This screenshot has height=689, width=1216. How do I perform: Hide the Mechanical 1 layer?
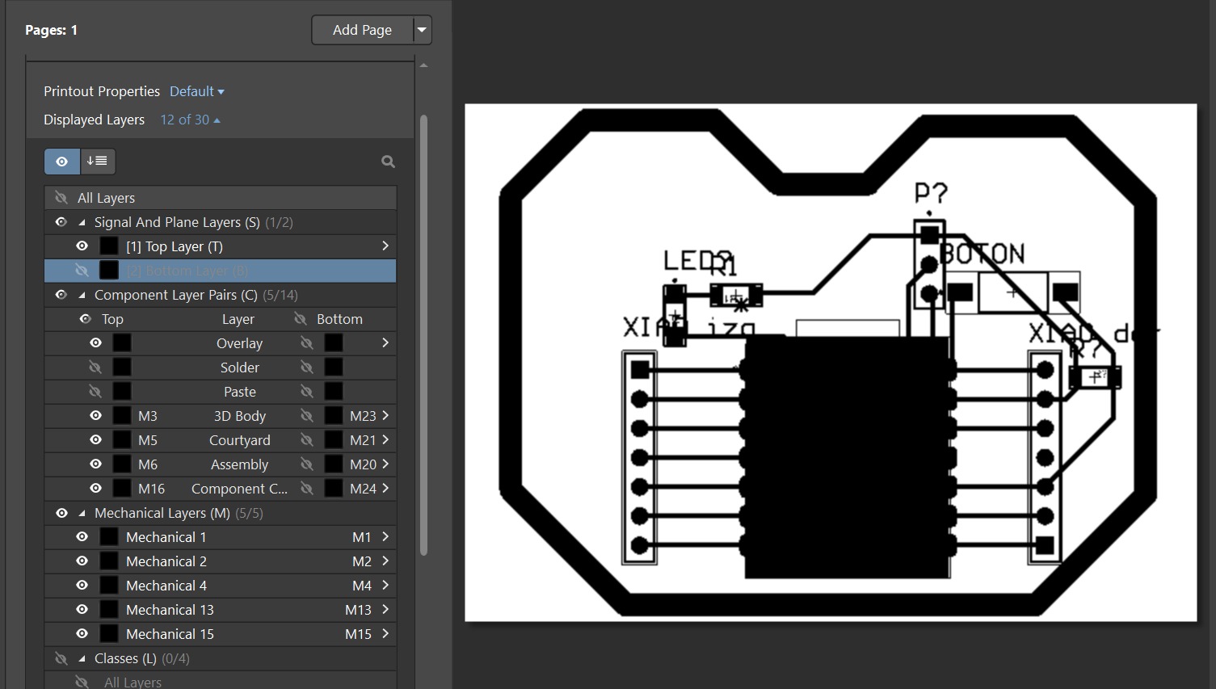click(82, 537)
